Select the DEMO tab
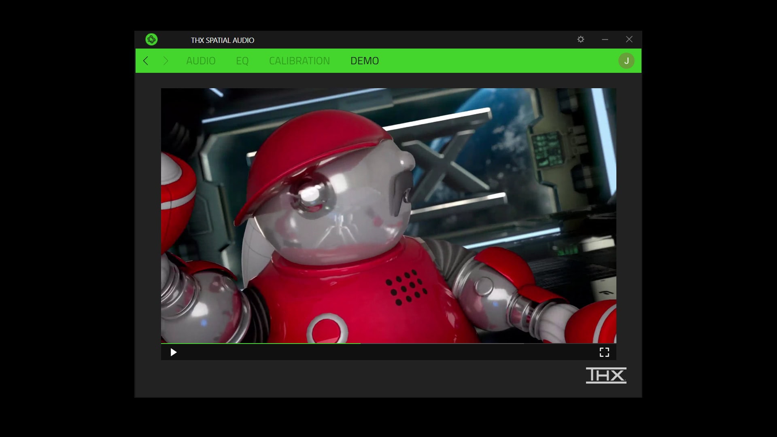 coord(365,61)
